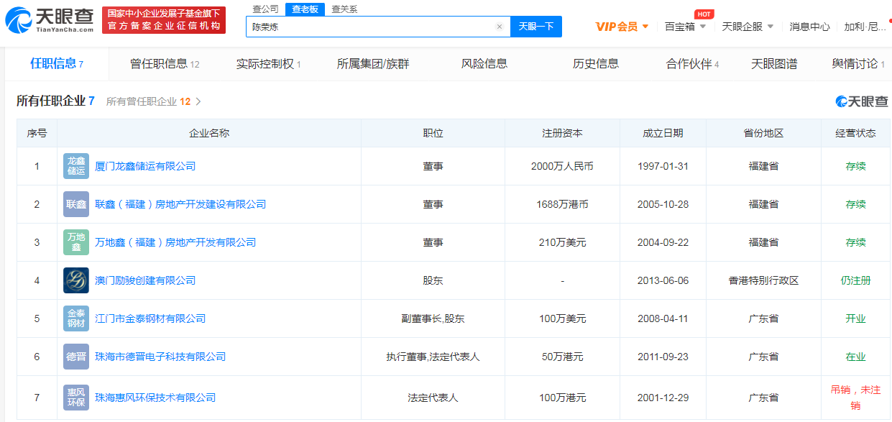Open 珠海市德晋电子科技有限公司 company link
Image resolution: width=892 pixels, height=422 pixels.
(x=160, y=357)
